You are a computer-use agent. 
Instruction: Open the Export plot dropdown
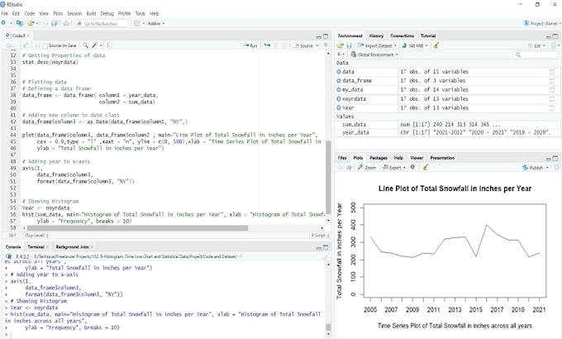393,168
